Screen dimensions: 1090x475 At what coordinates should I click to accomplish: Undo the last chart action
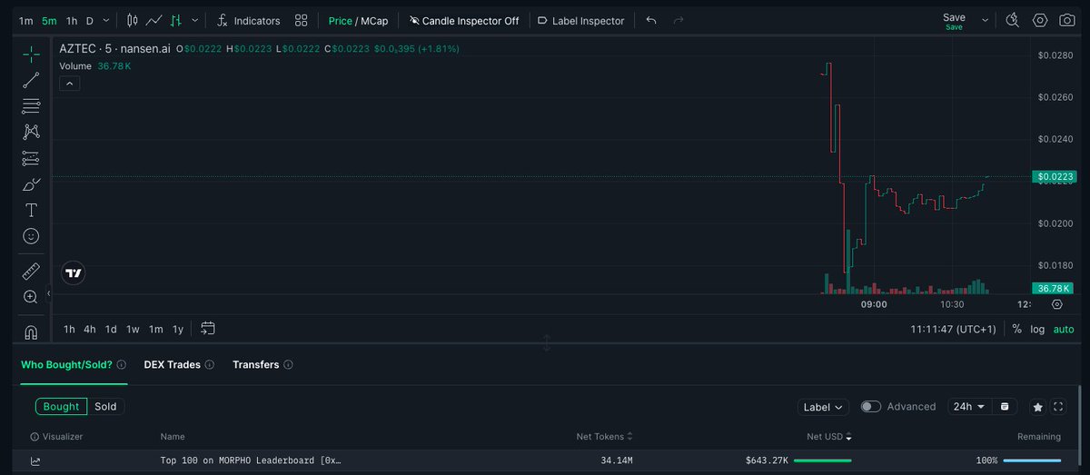point(651,20)
